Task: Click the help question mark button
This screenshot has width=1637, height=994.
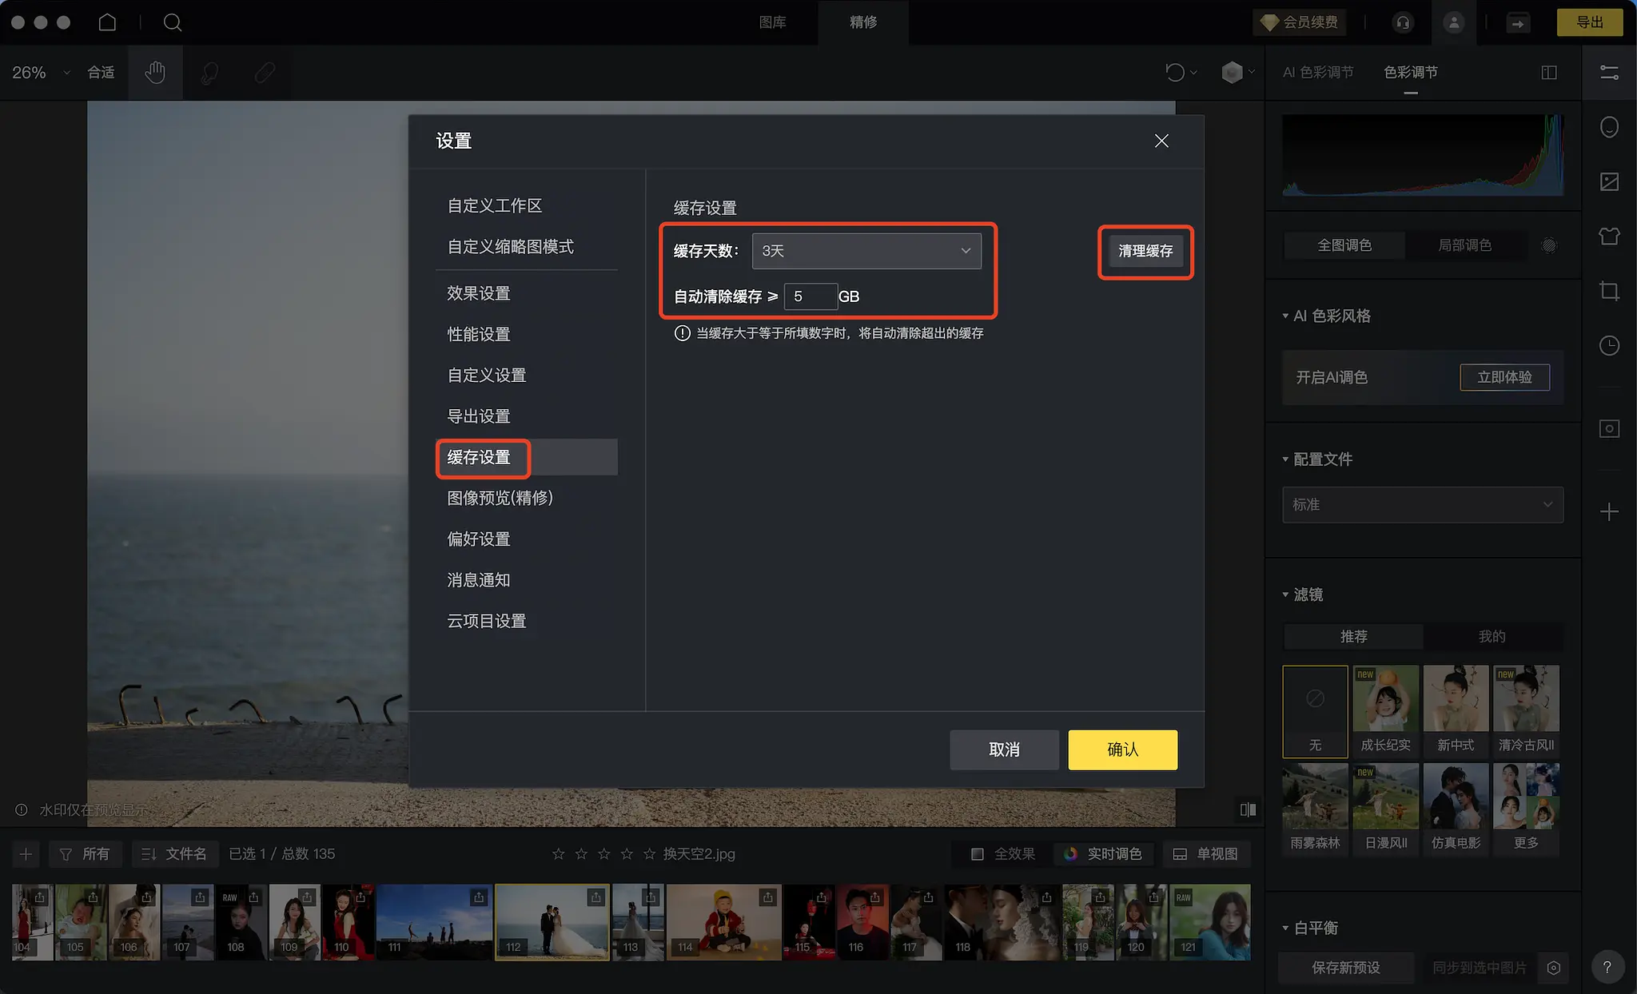Action: pyautogui.click(x=1607, y=967)
